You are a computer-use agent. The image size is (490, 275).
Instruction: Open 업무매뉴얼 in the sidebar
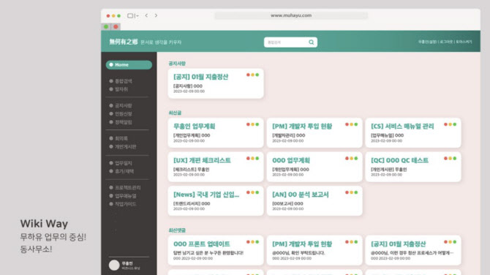pyautogui.click(x=126, y=196)
